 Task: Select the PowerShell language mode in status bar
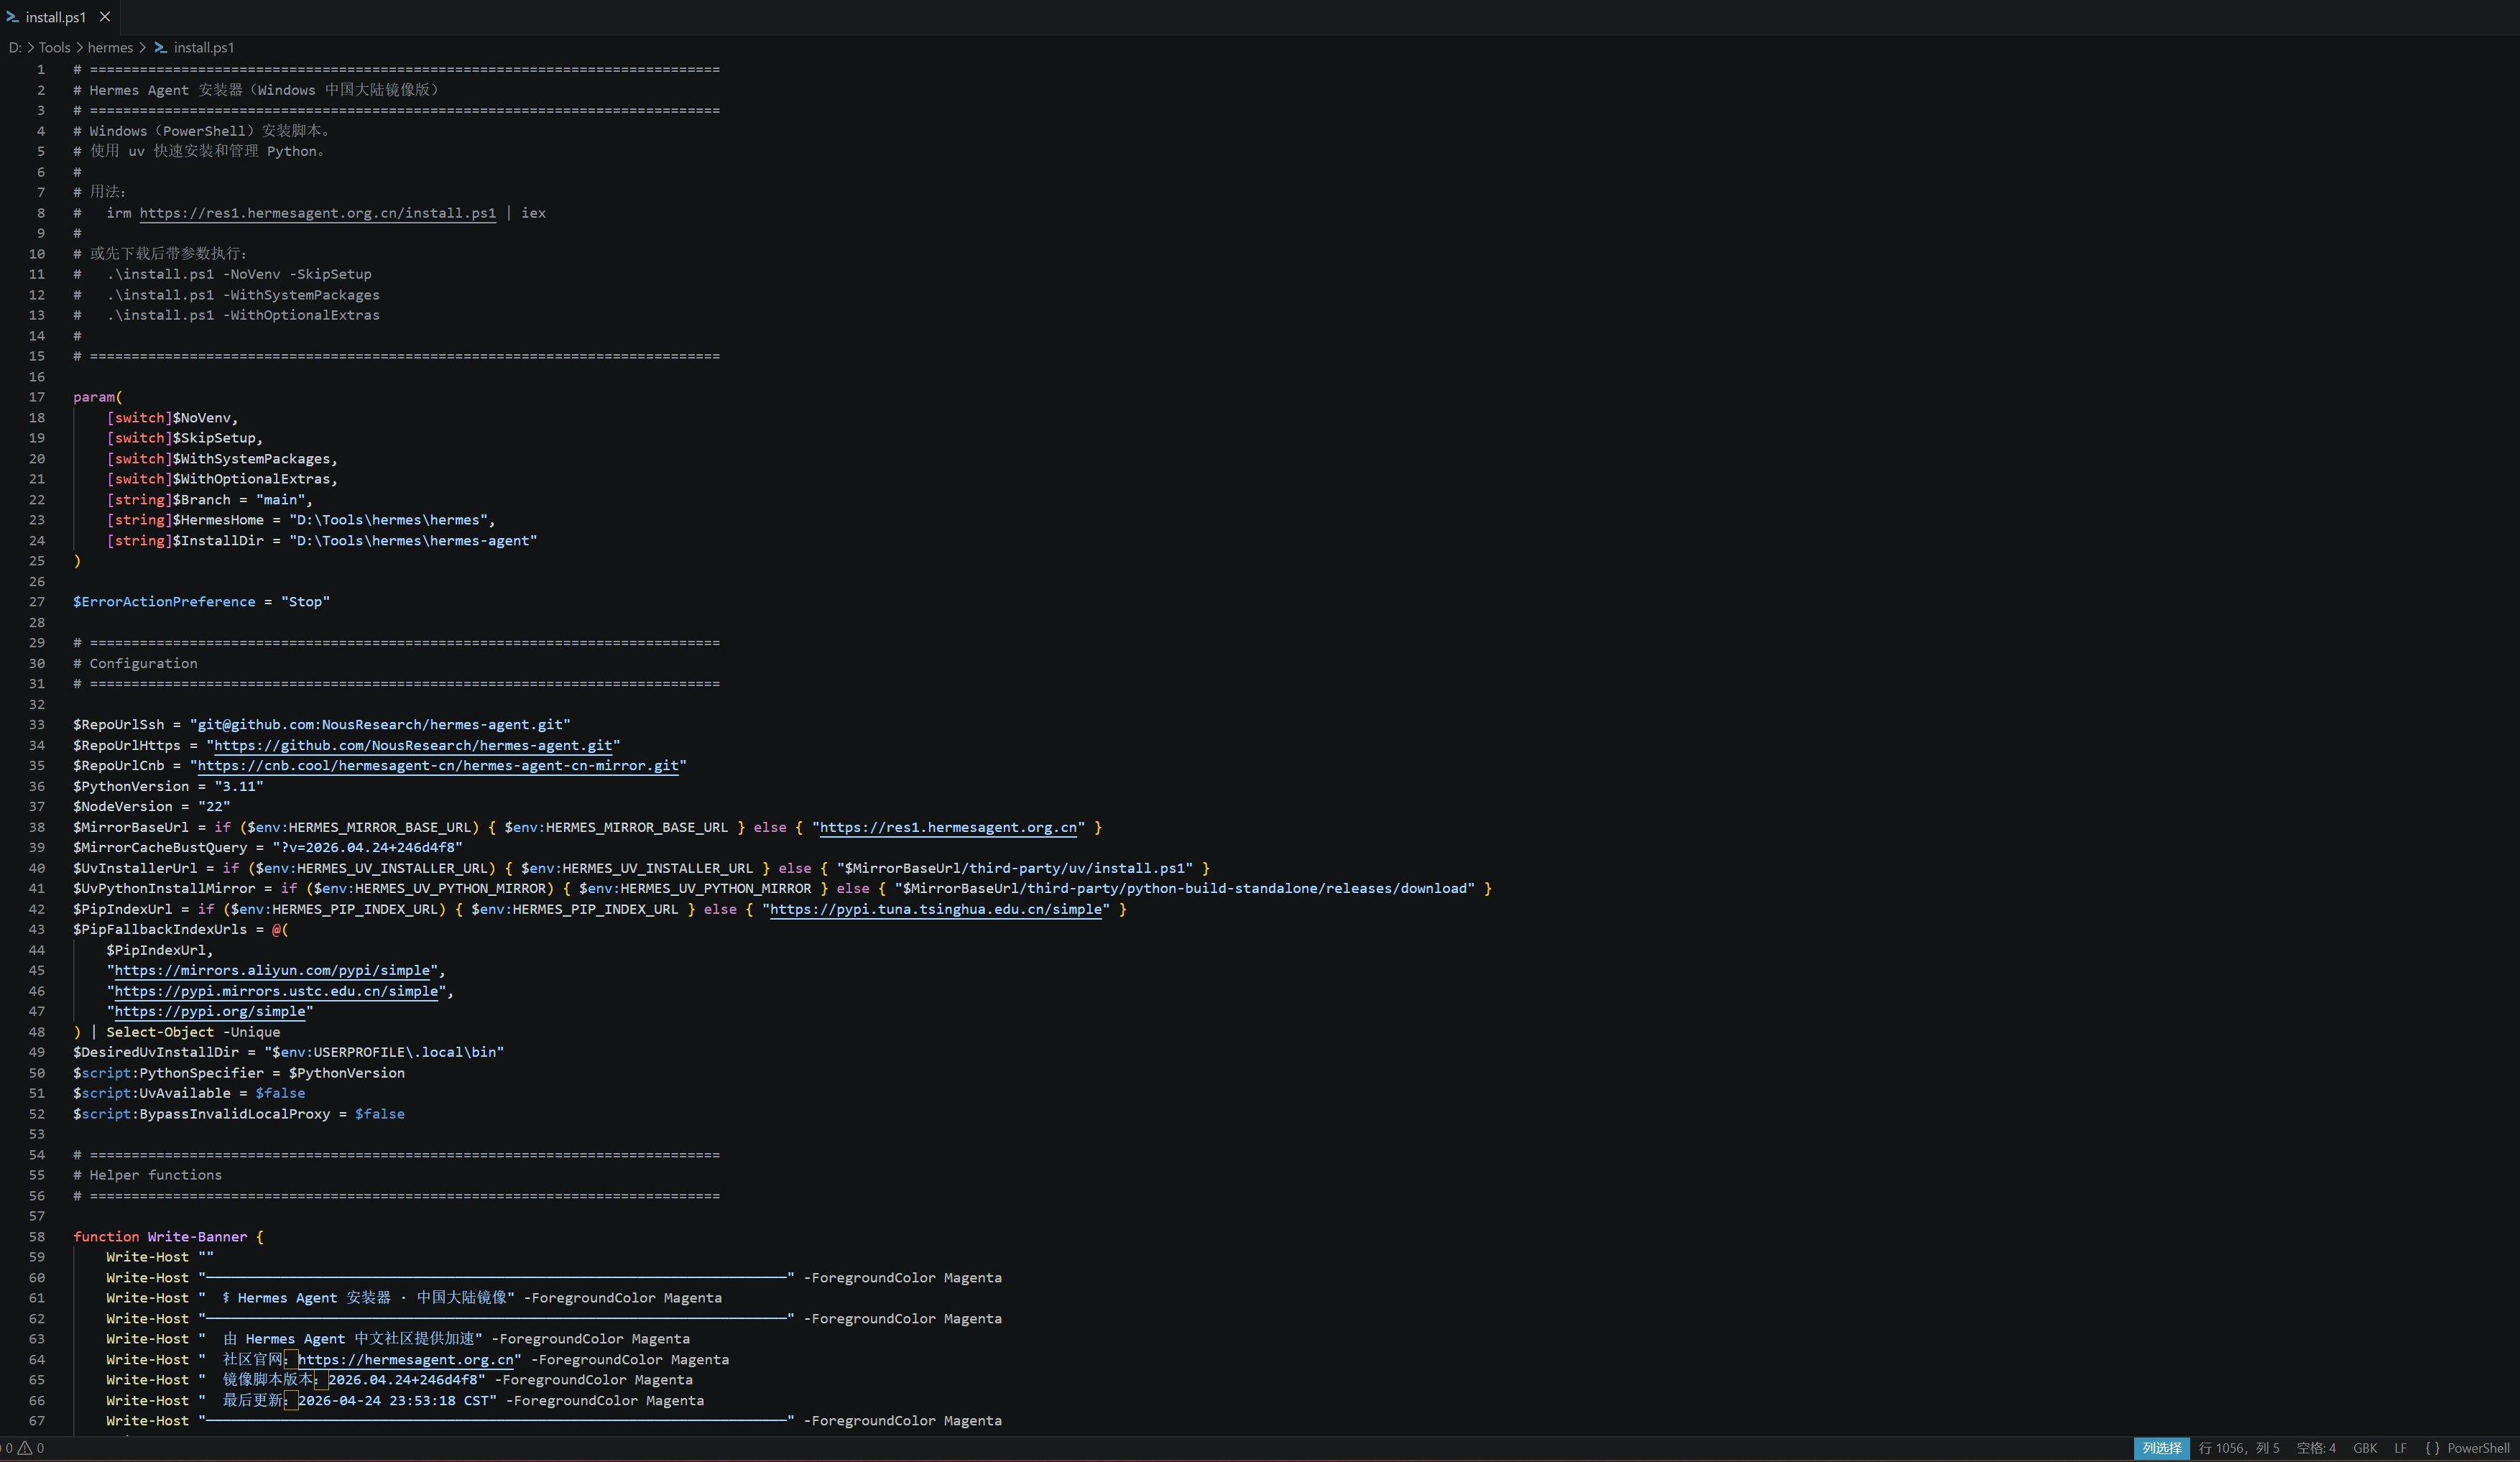(2478, 1448)
